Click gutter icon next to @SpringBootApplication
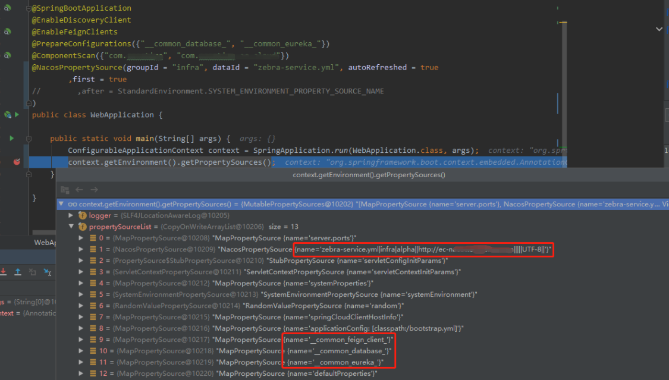 pyautogui.click(x=7, y=8)
